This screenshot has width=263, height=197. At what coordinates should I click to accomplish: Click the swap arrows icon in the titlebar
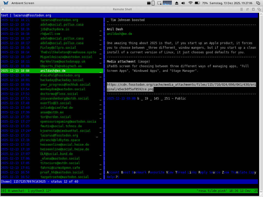247,9
